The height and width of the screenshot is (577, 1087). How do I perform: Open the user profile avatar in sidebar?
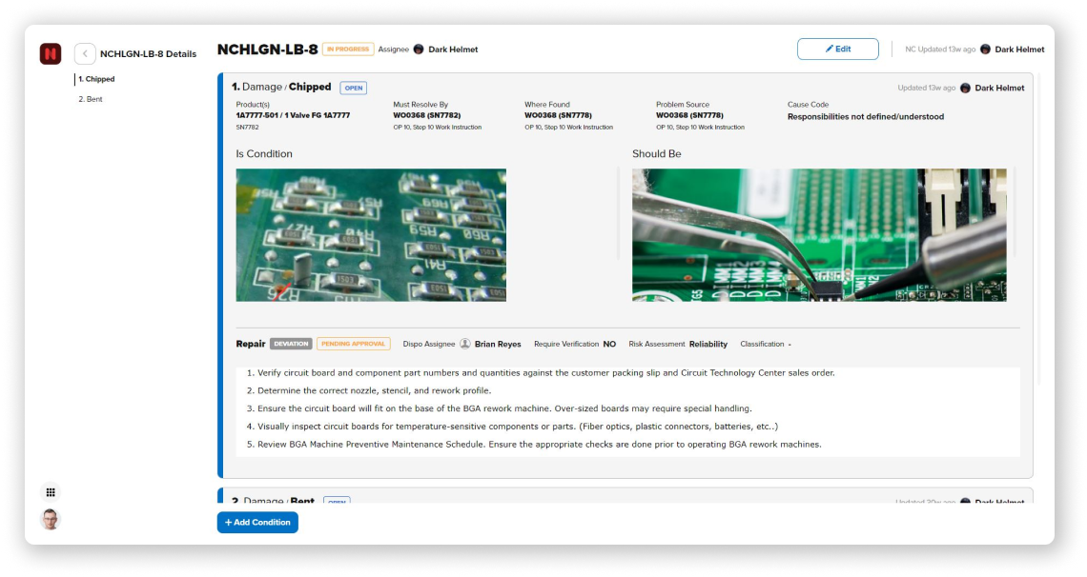(51, 519)
